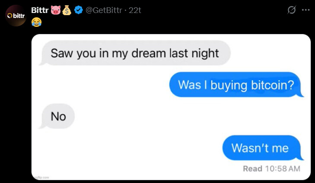Image resolution: width=315 pixels, height=183 pixels.
Task: Open the attached text conversation meme image
Action: click(x=171, y=107)
